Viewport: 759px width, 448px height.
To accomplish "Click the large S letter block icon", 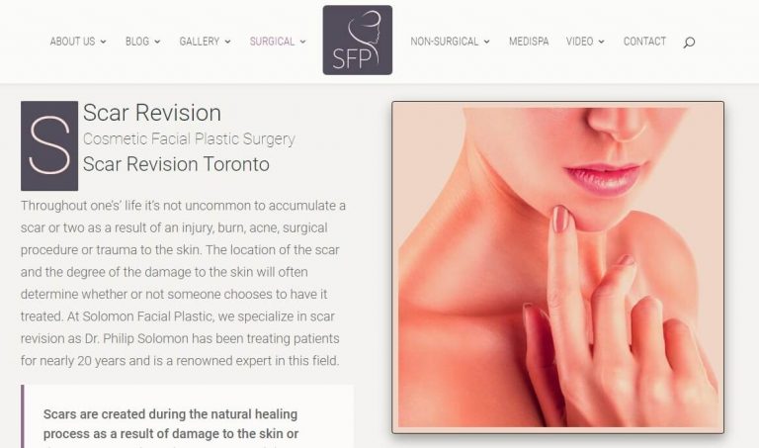I will point(49,145).
